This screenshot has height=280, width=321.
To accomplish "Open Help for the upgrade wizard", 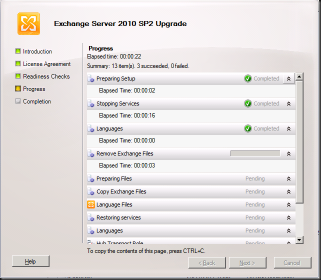I will coord(30,261).
